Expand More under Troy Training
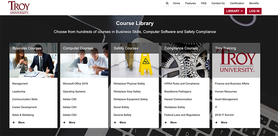 tap(222, 122)
